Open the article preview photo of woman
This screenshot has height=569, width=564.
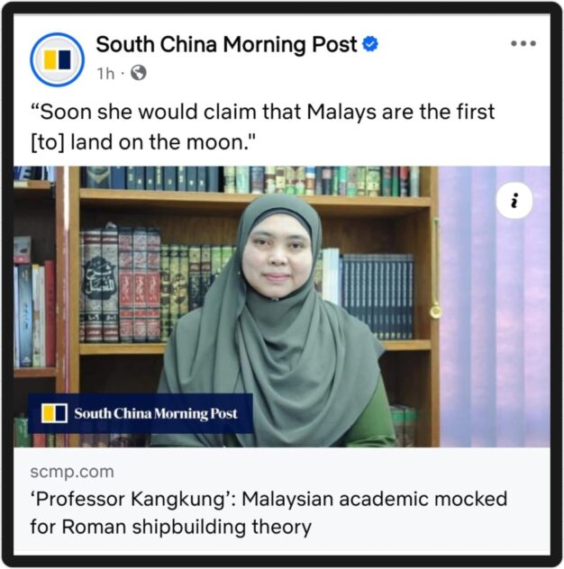pos(282,306)
